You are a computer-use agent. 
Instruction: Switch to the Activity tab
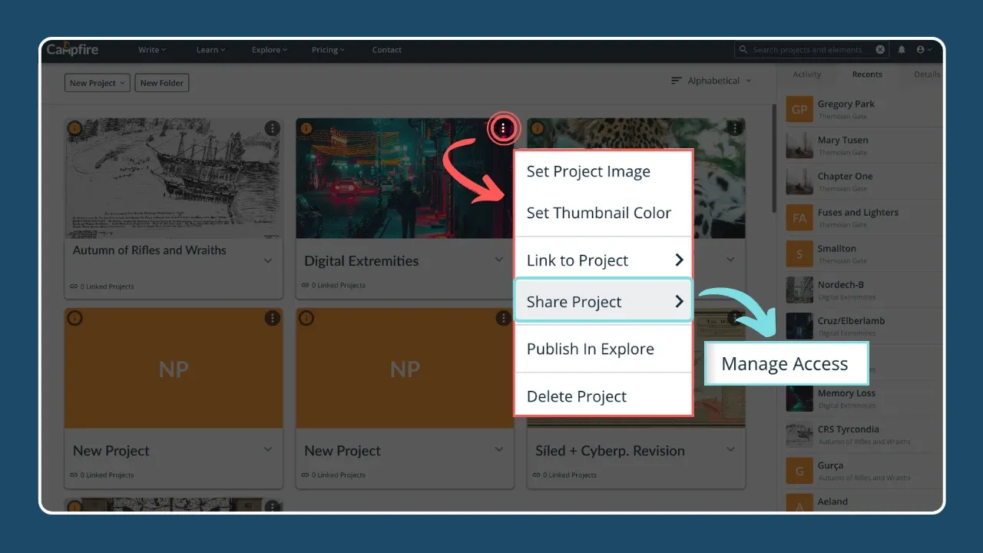(x=806, y=75)
